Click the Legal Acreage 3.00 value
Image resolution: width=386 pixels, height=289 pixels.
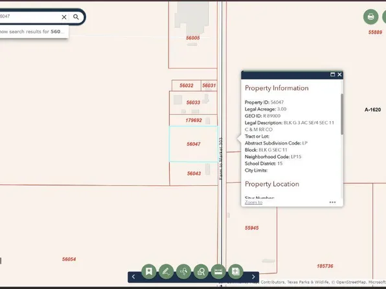[x=282, y=109]
